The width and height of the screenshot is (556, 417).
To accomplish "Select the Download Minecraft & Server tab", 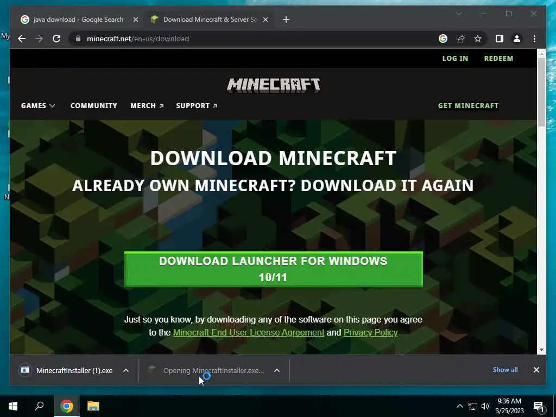I will [210, 20].
